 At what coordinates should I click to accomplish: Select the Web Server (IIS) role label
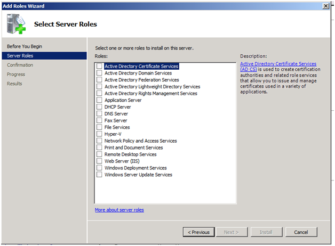tap(122, 161)
